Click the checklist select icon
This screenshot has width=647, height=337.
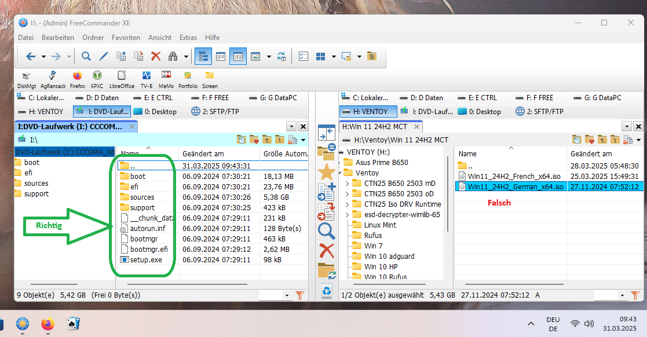304,57
